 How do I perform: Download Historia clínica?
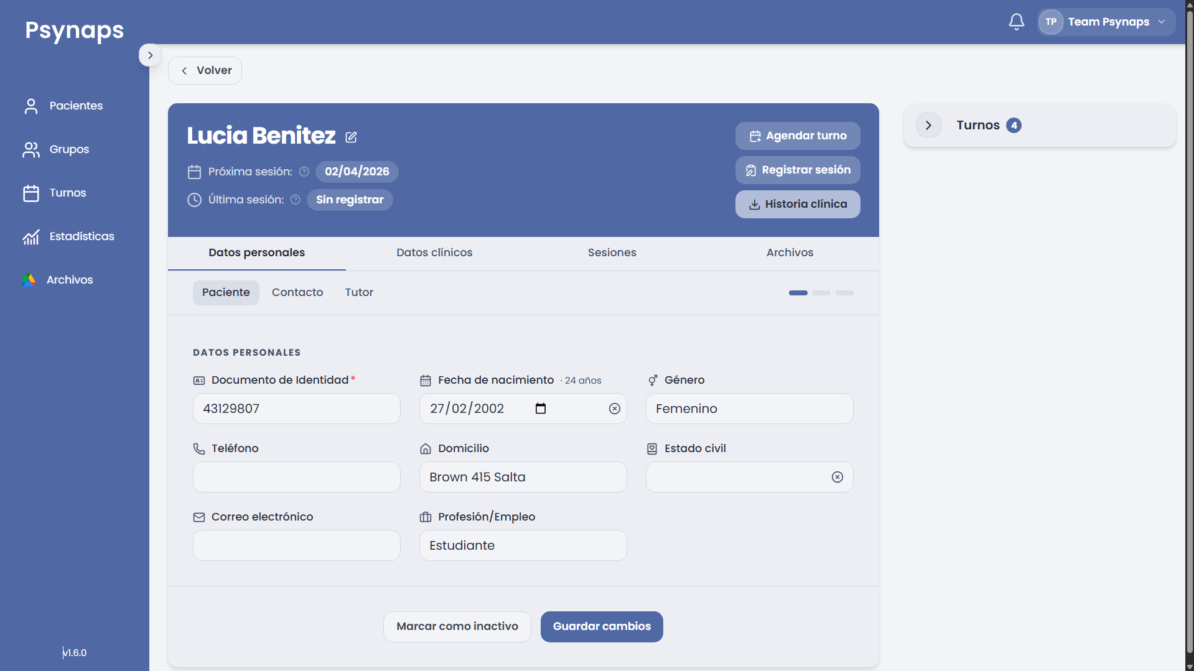[798, 205]
